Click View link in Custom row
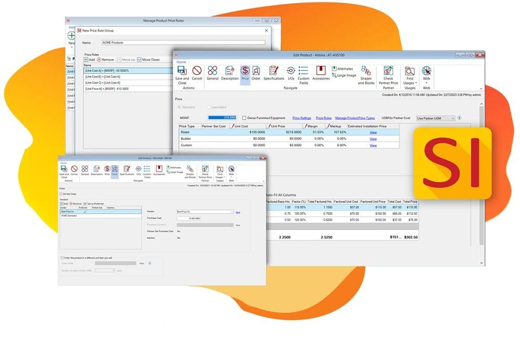This screenshot has width=520, height=338. tap(373, 145)
